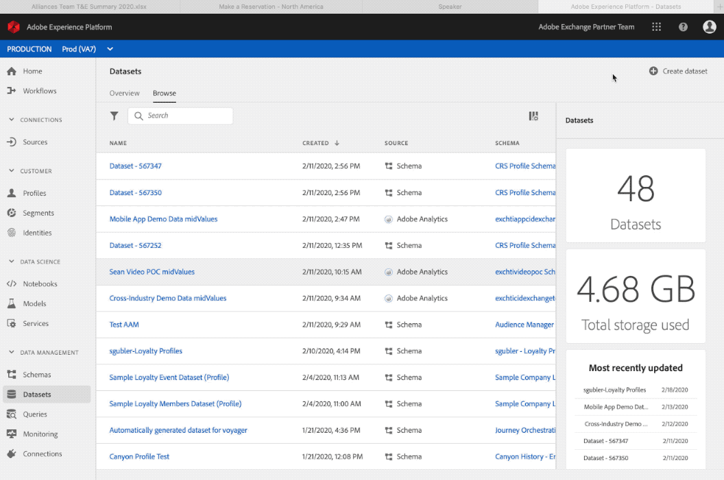Click the Create dataset button
Image resolution: width=724 pixels, height=480 pixels.
[x=677, y=71]
